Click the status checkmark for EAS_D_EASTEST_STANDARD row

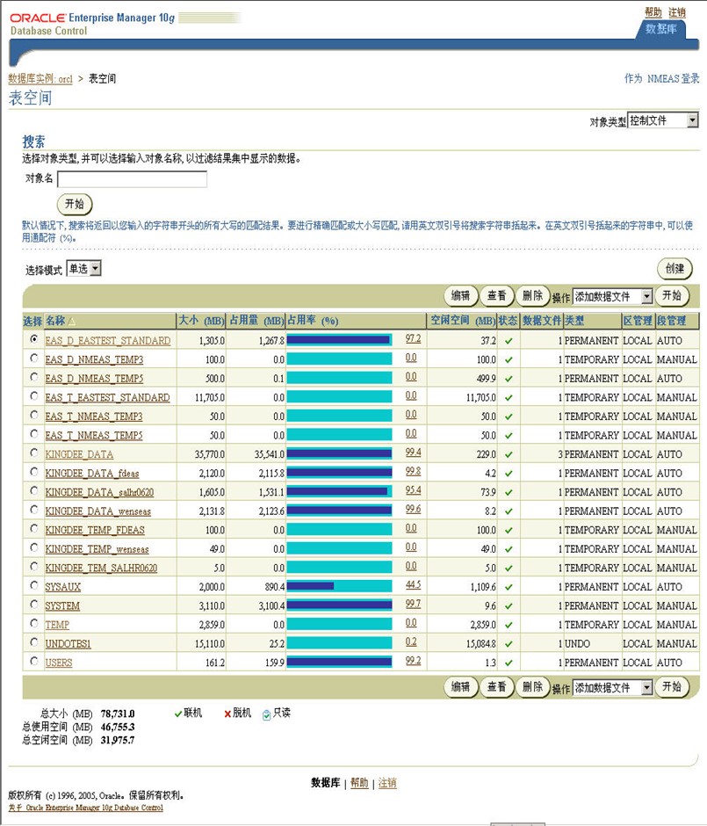509,340
